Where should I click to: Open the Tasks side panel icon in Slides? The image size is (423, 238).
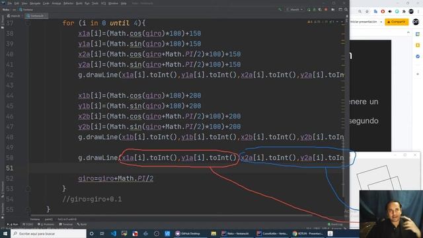point(418,56)
